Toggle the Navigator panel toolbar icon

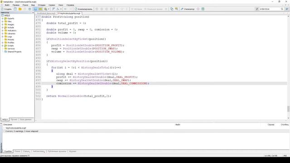click(35, 9)
